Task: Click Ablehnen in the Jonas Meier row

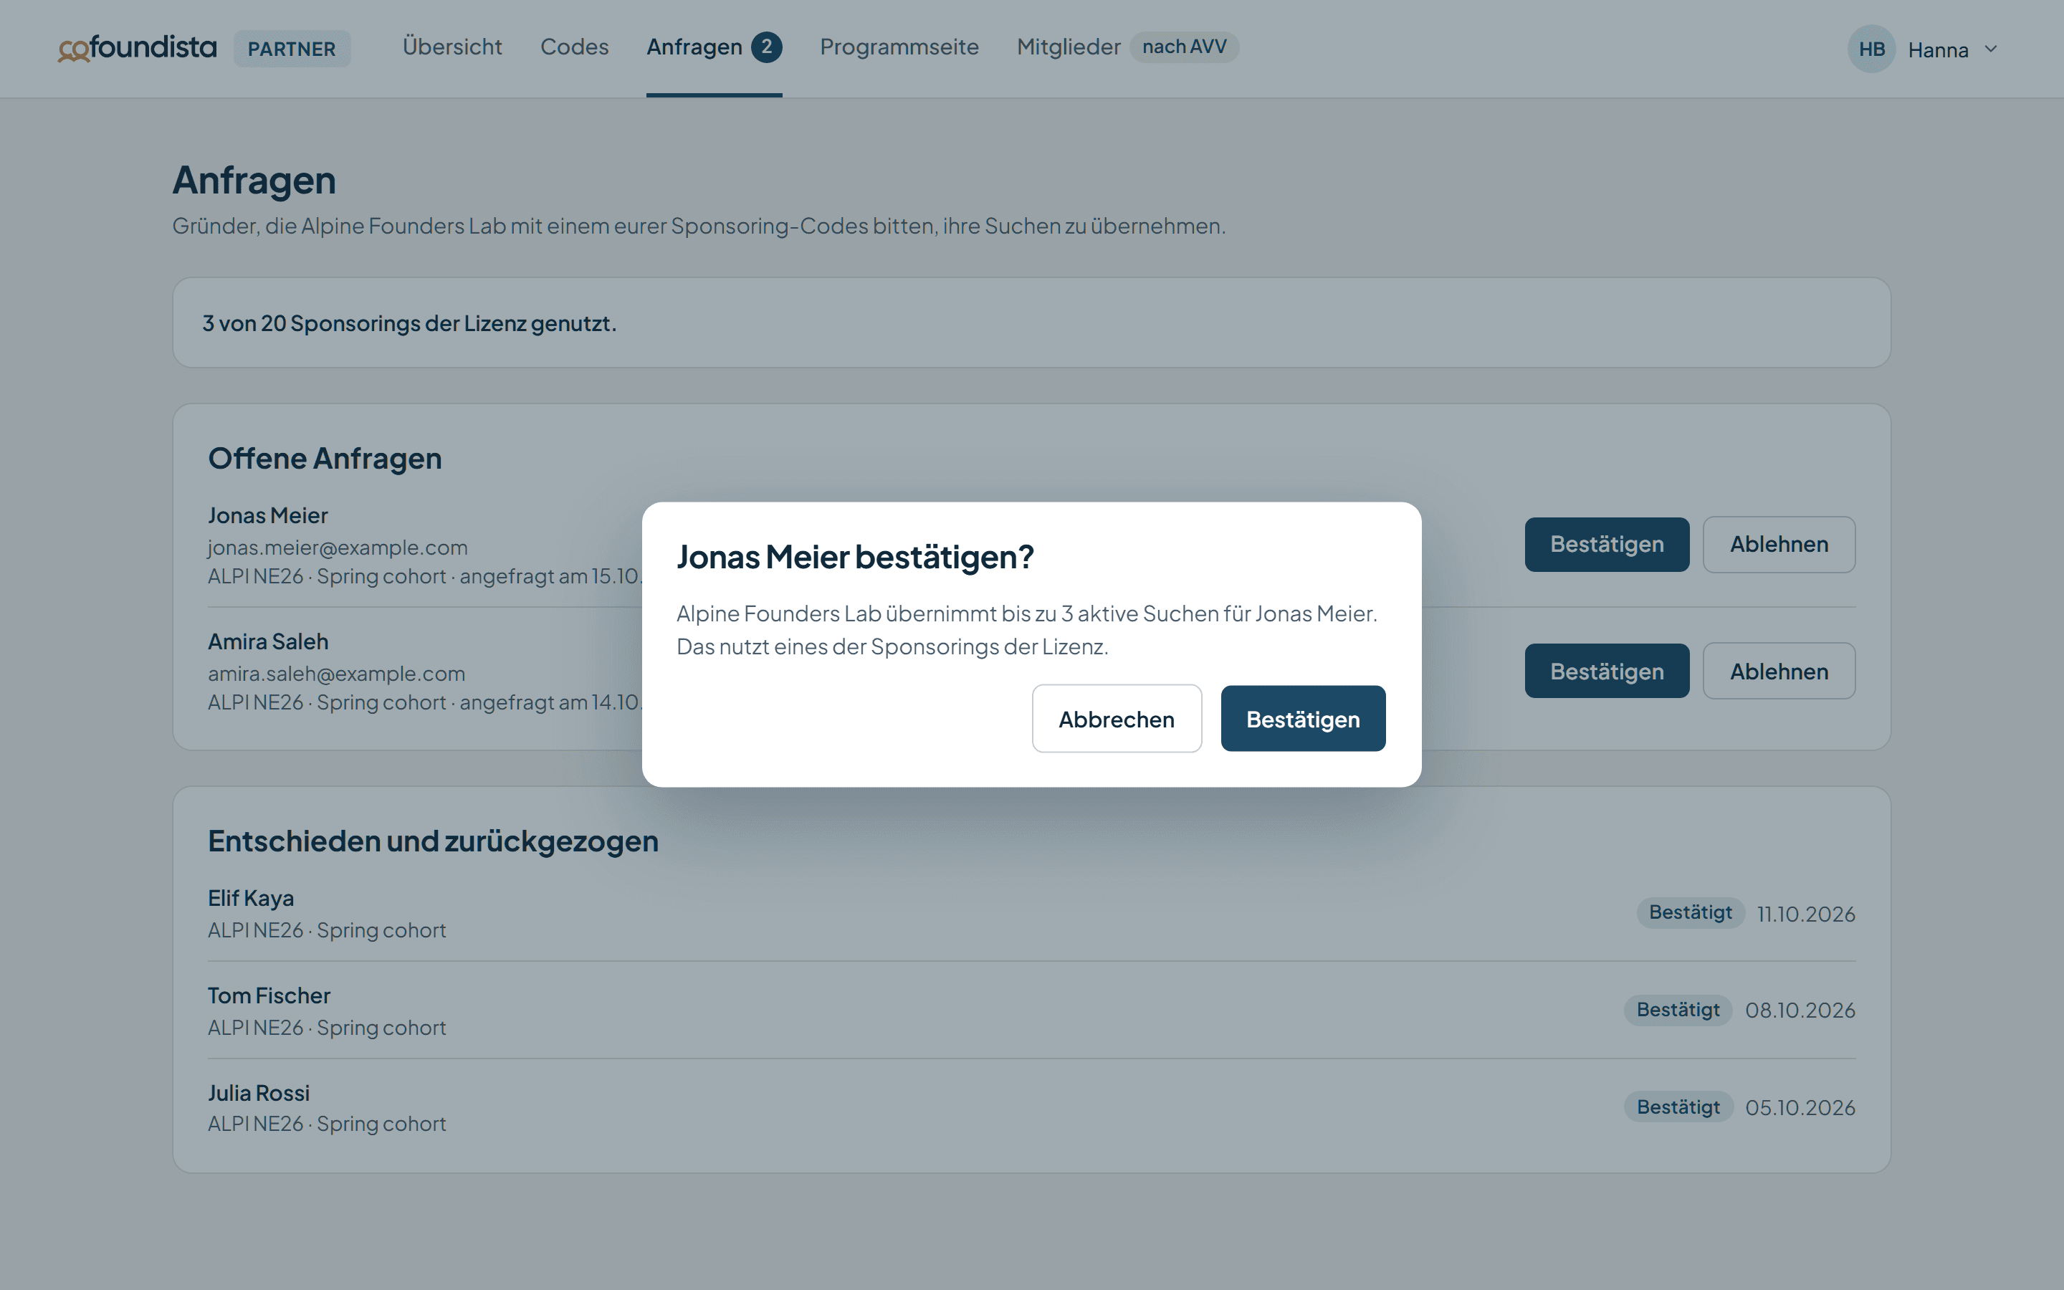Action: 1778,545
